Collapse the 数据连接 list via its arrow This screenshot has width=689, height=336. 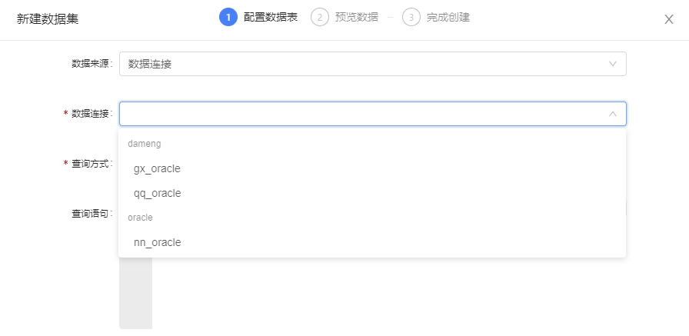[613, 114]
